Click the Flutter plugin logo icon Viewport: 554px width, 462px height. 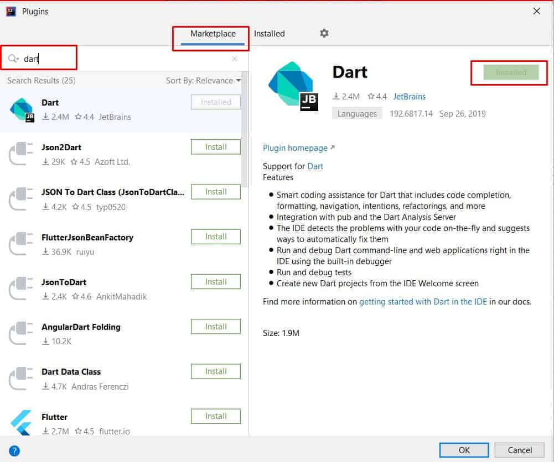click(x=21, y=423)
